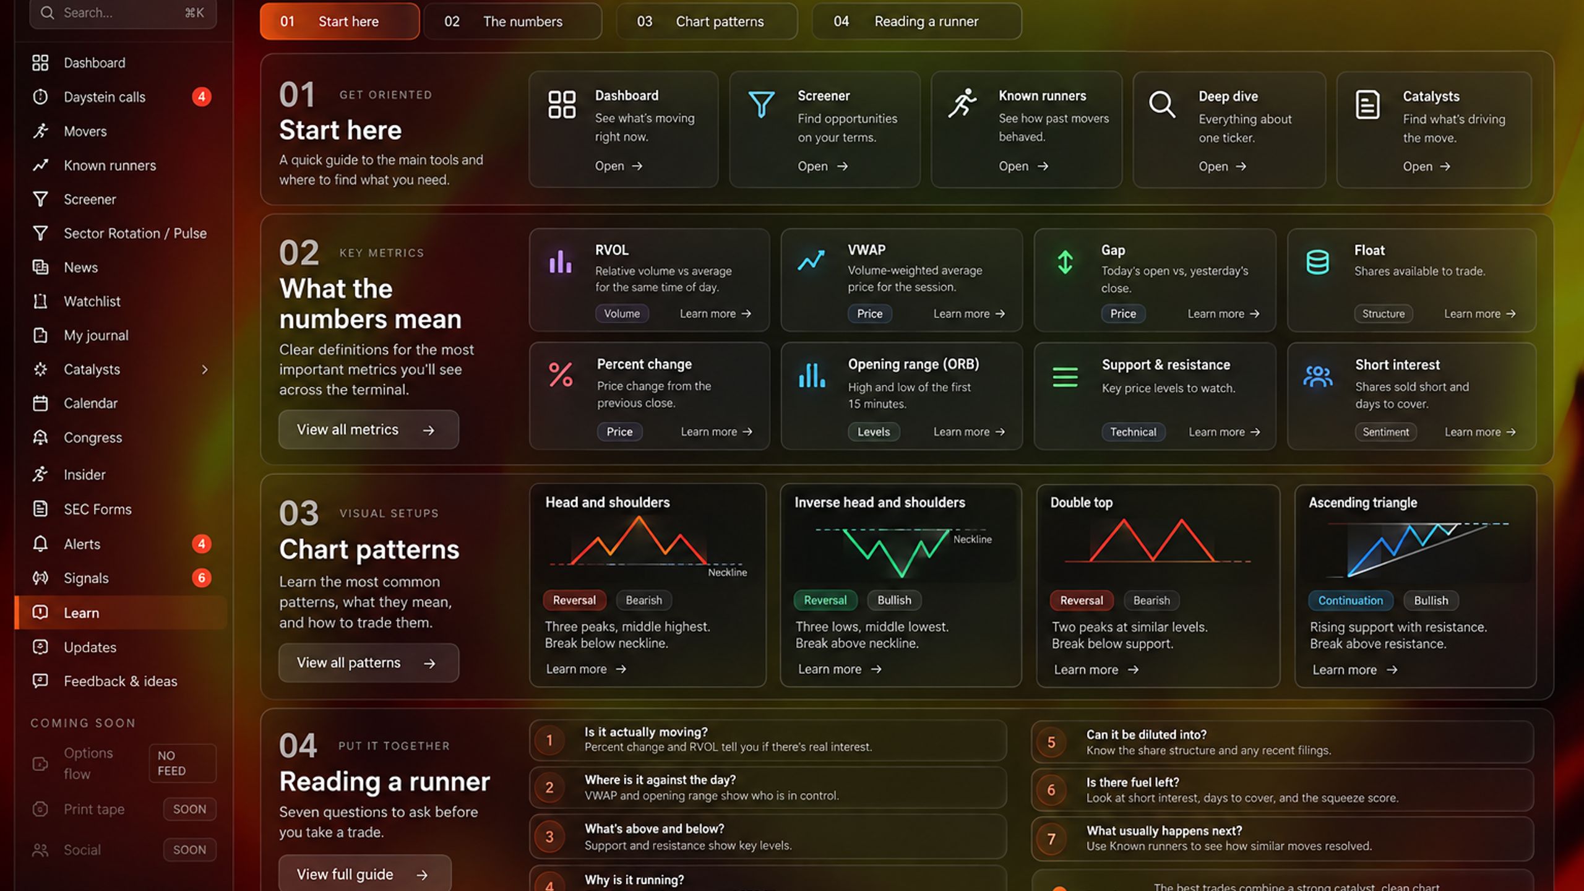Switch to the 04 Reading a runner tab
Screen dimensions: 1584x891
pos(916,22)
